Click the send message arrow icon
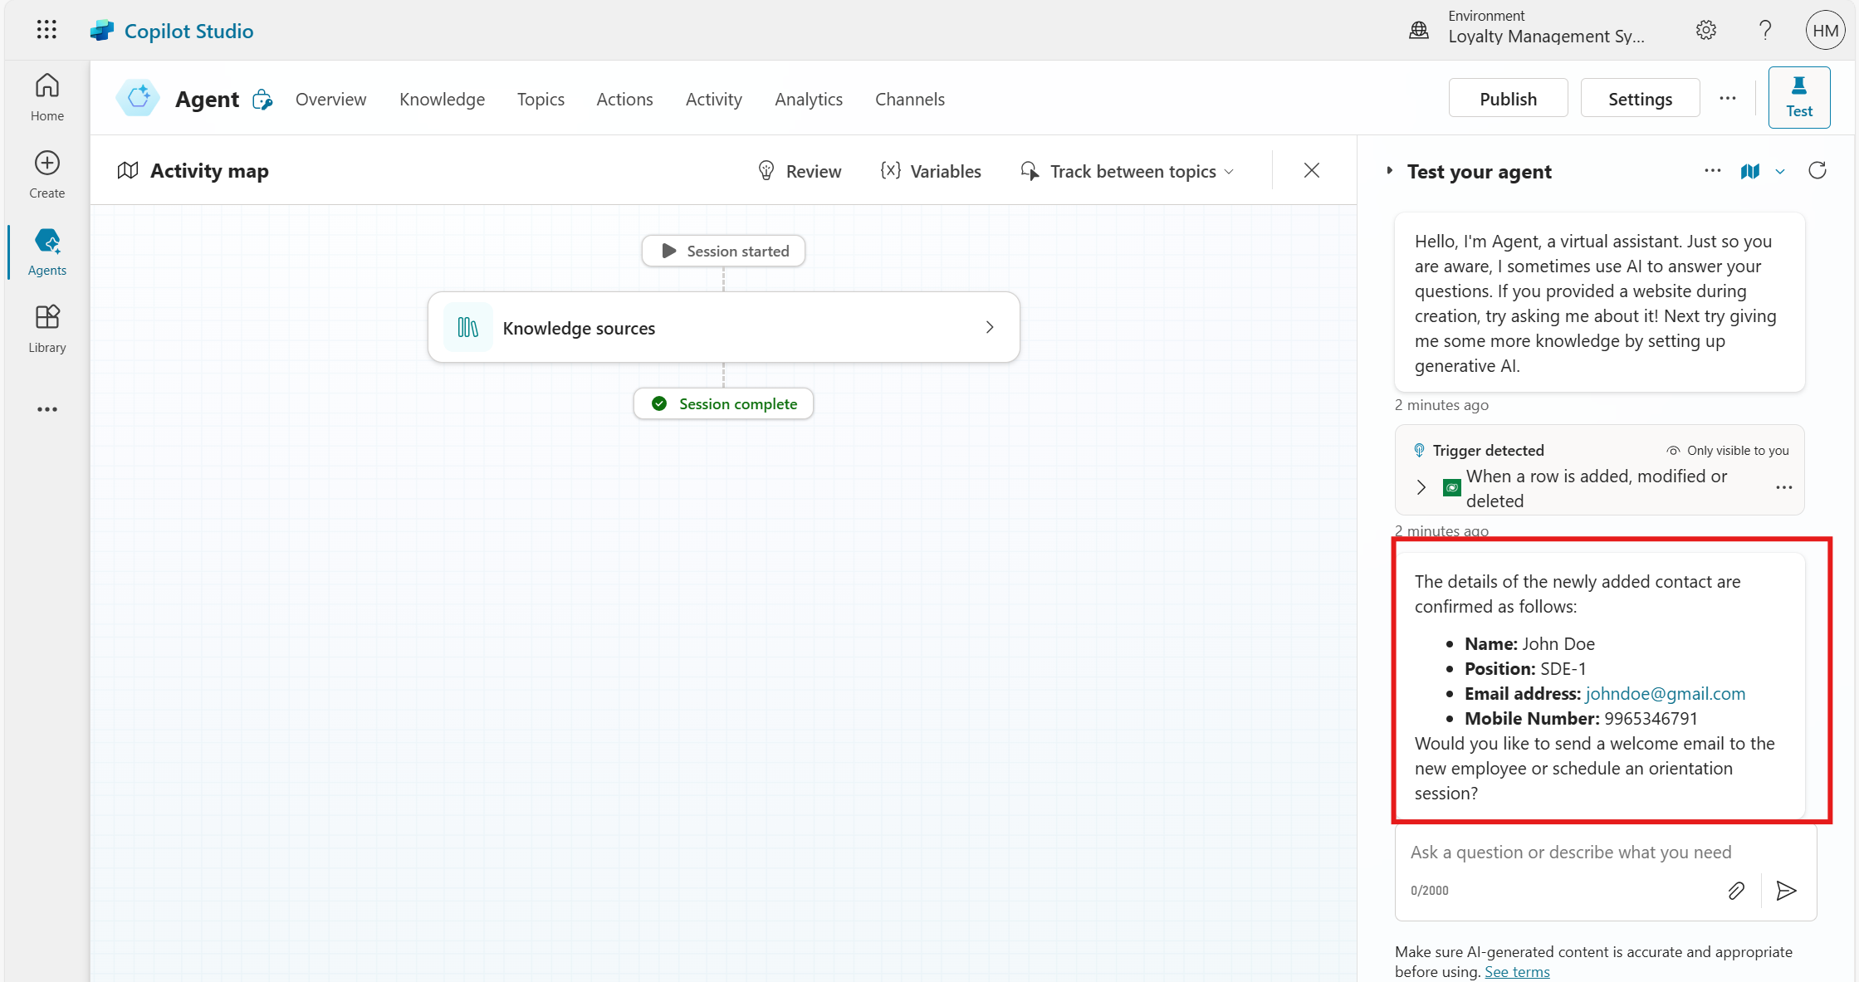Image resolution: width=1859 pixels, height=982 pixels. pos(1786,891)
